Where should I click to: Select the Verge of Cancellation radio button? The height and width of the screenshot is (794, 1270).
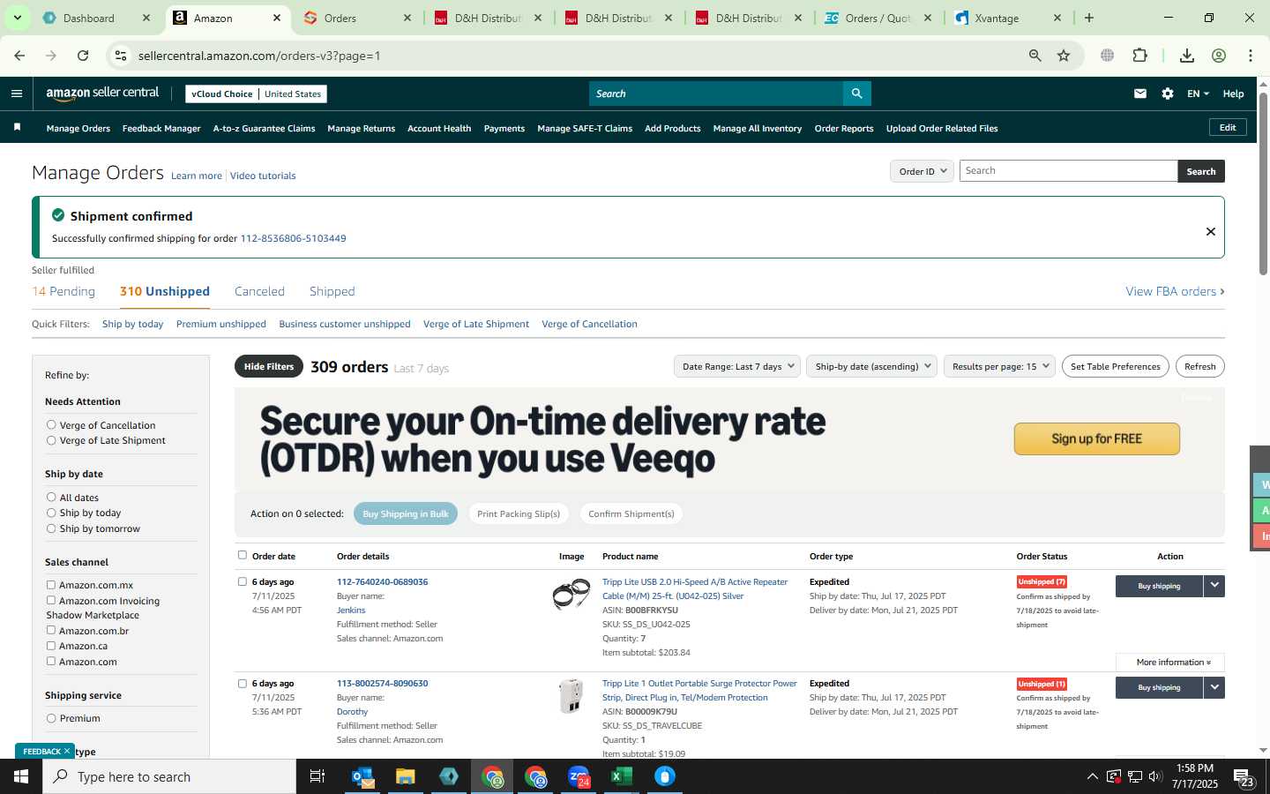pyautogui.click(x=51, y=424)
